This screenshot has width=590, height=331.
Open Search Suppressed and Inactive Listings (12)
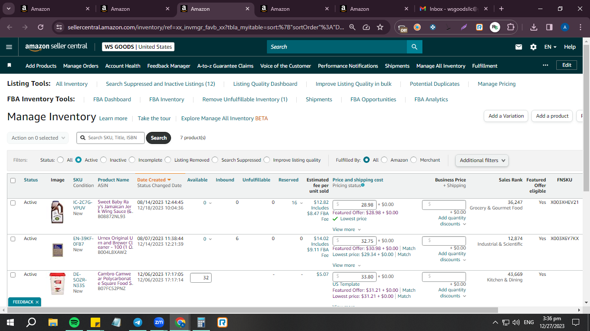pos(160,84)
